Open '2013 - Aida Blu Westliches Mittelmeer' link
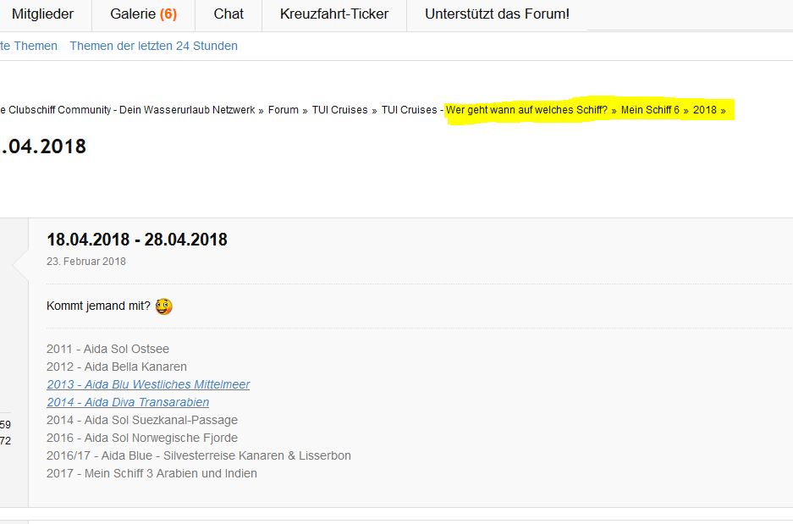793x524 pixels. (x=148, y=384)
